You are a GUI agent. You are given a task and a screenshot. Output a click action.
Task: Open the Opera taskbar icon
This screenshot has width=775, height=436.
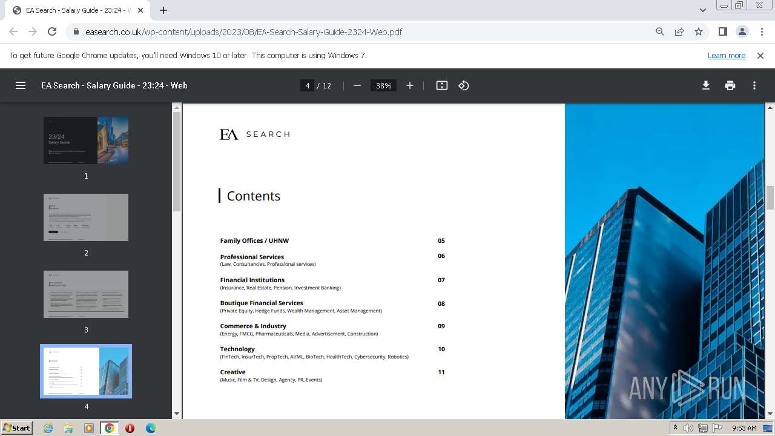130,428
